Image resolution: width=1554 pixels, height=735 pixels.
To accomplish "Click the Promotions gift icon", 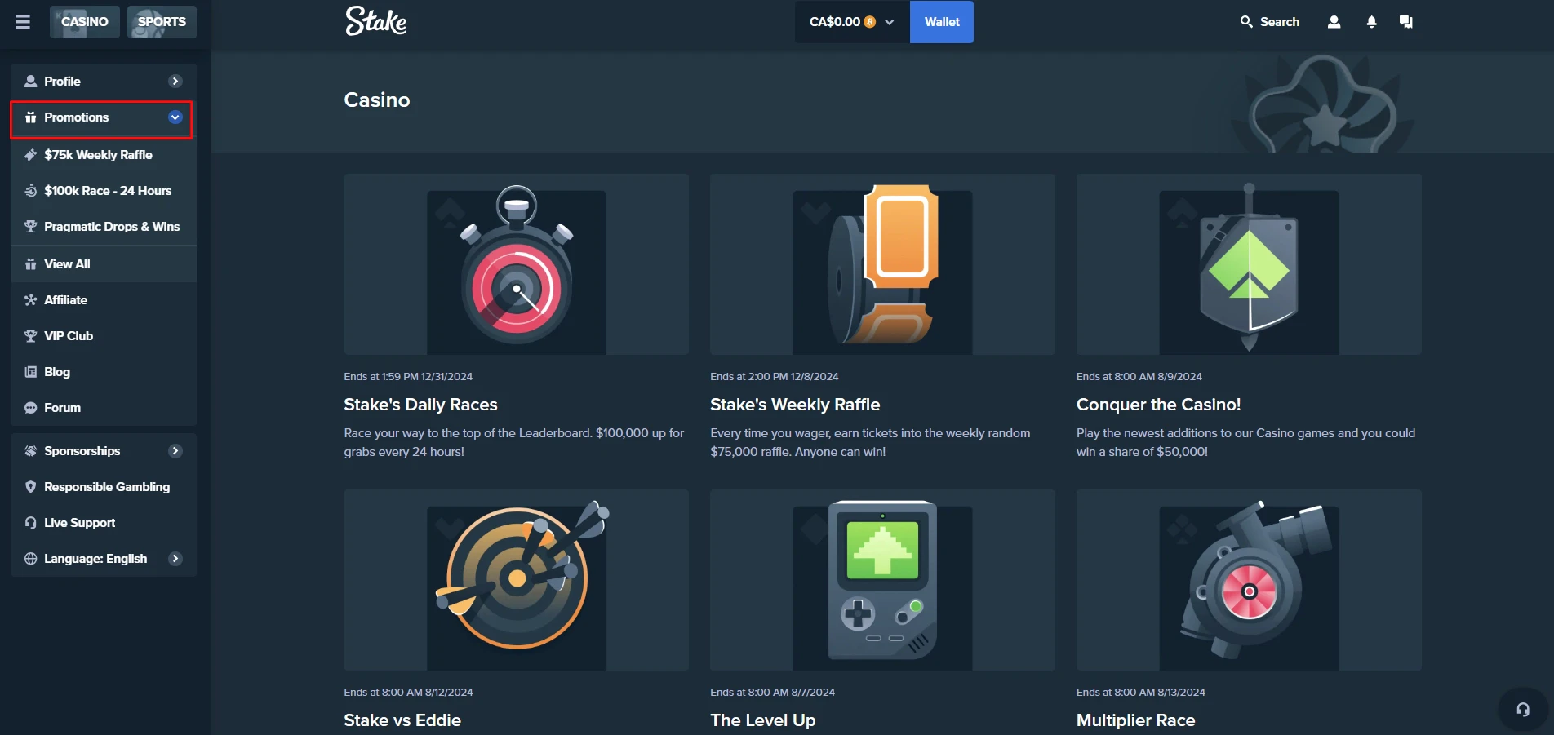I will 31,117.
